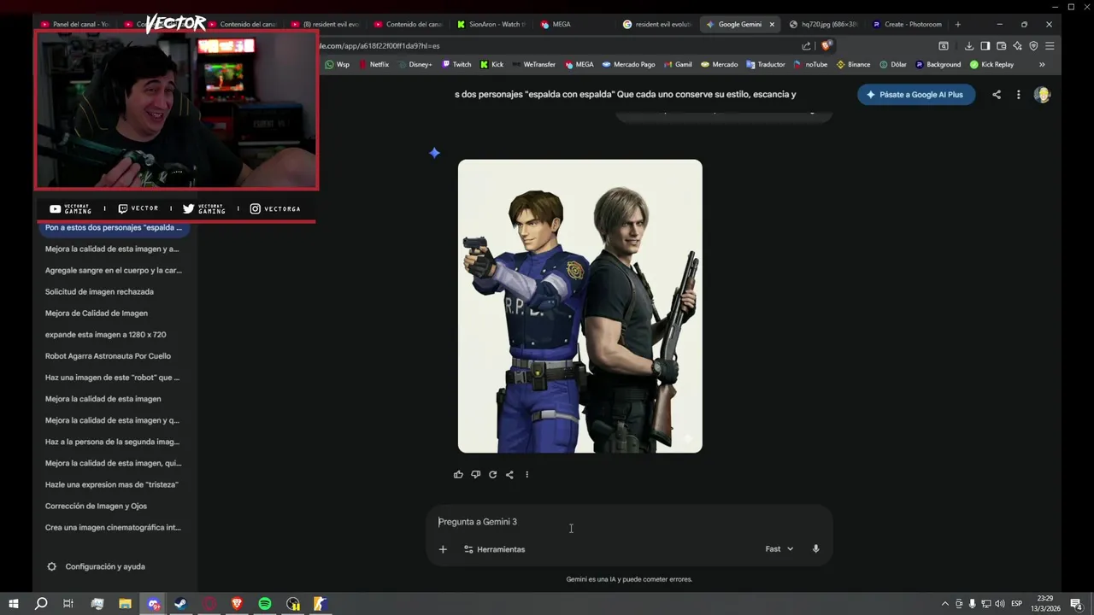
Task: Give the response a thumbs up
Action: click(458, 474)
